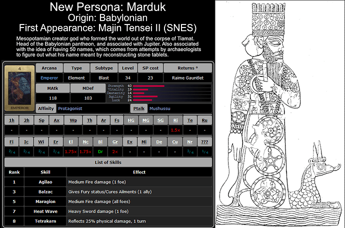The image size is (345, 228).
Task: Select the Ic ice element icon
Action: point(26,142)
